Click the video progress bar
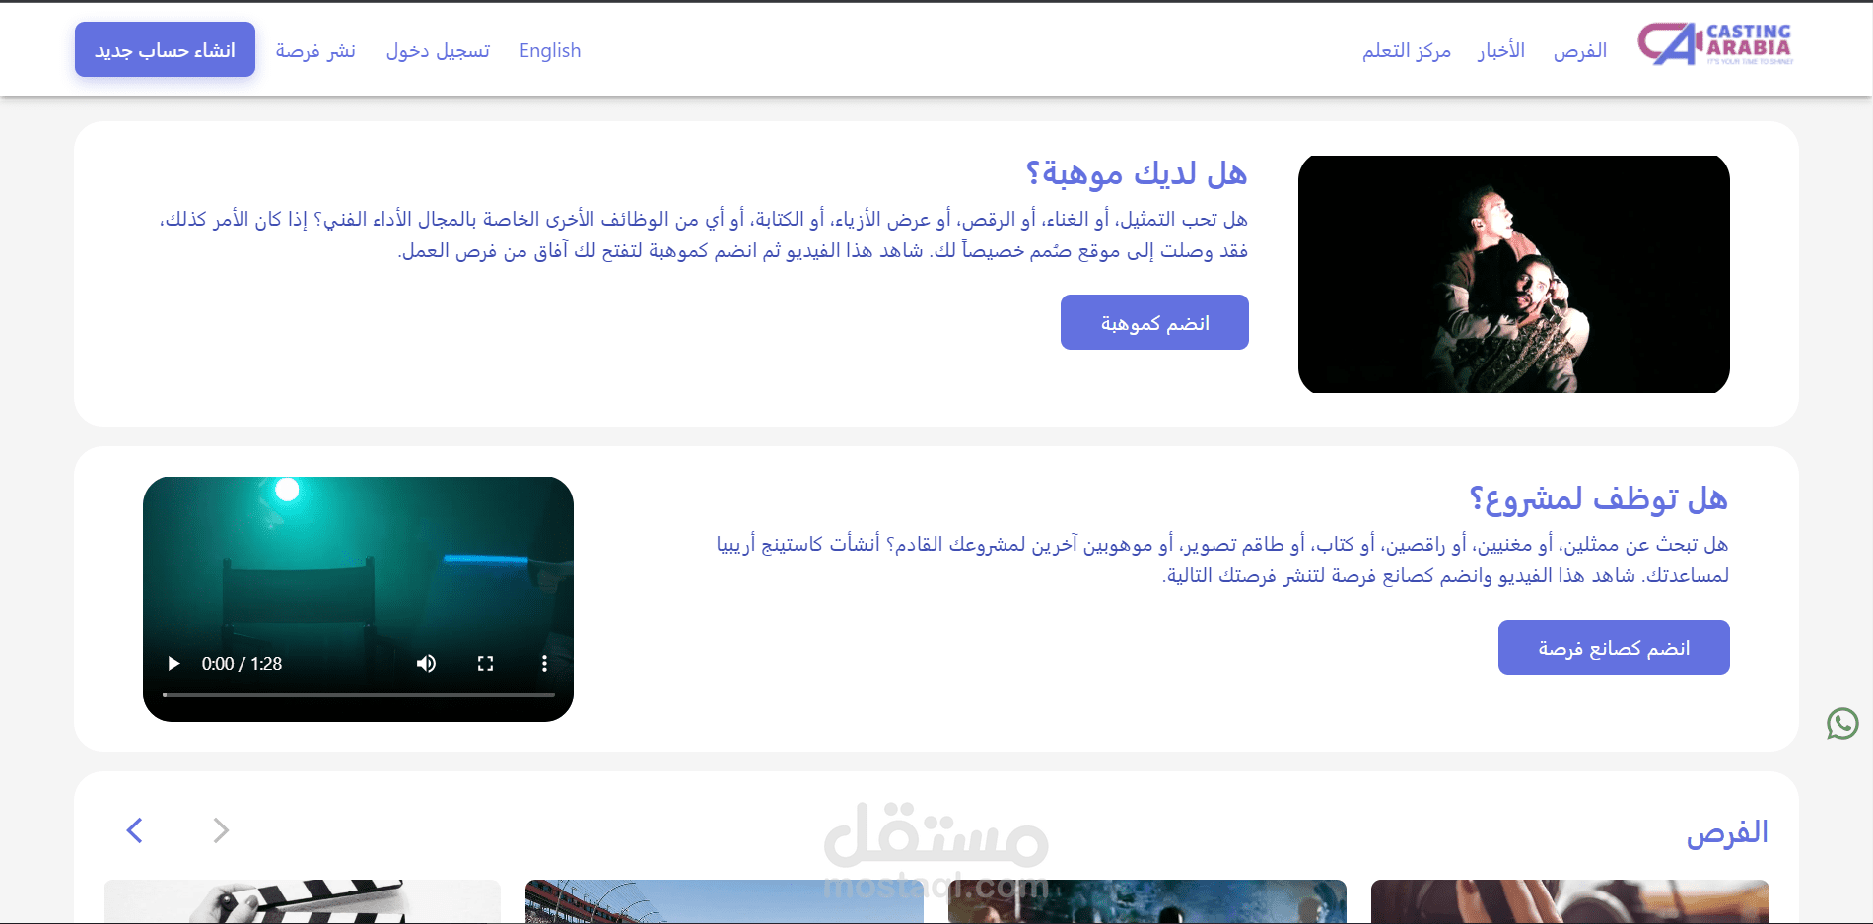Screen dimensions: 1873x924 pos(358,695)
